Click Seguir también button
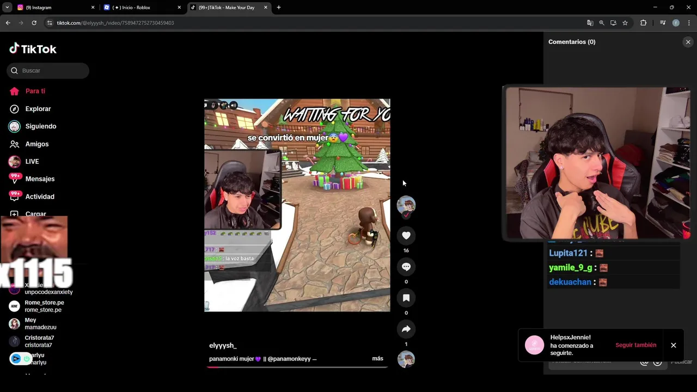 click(x=635, y=345)
